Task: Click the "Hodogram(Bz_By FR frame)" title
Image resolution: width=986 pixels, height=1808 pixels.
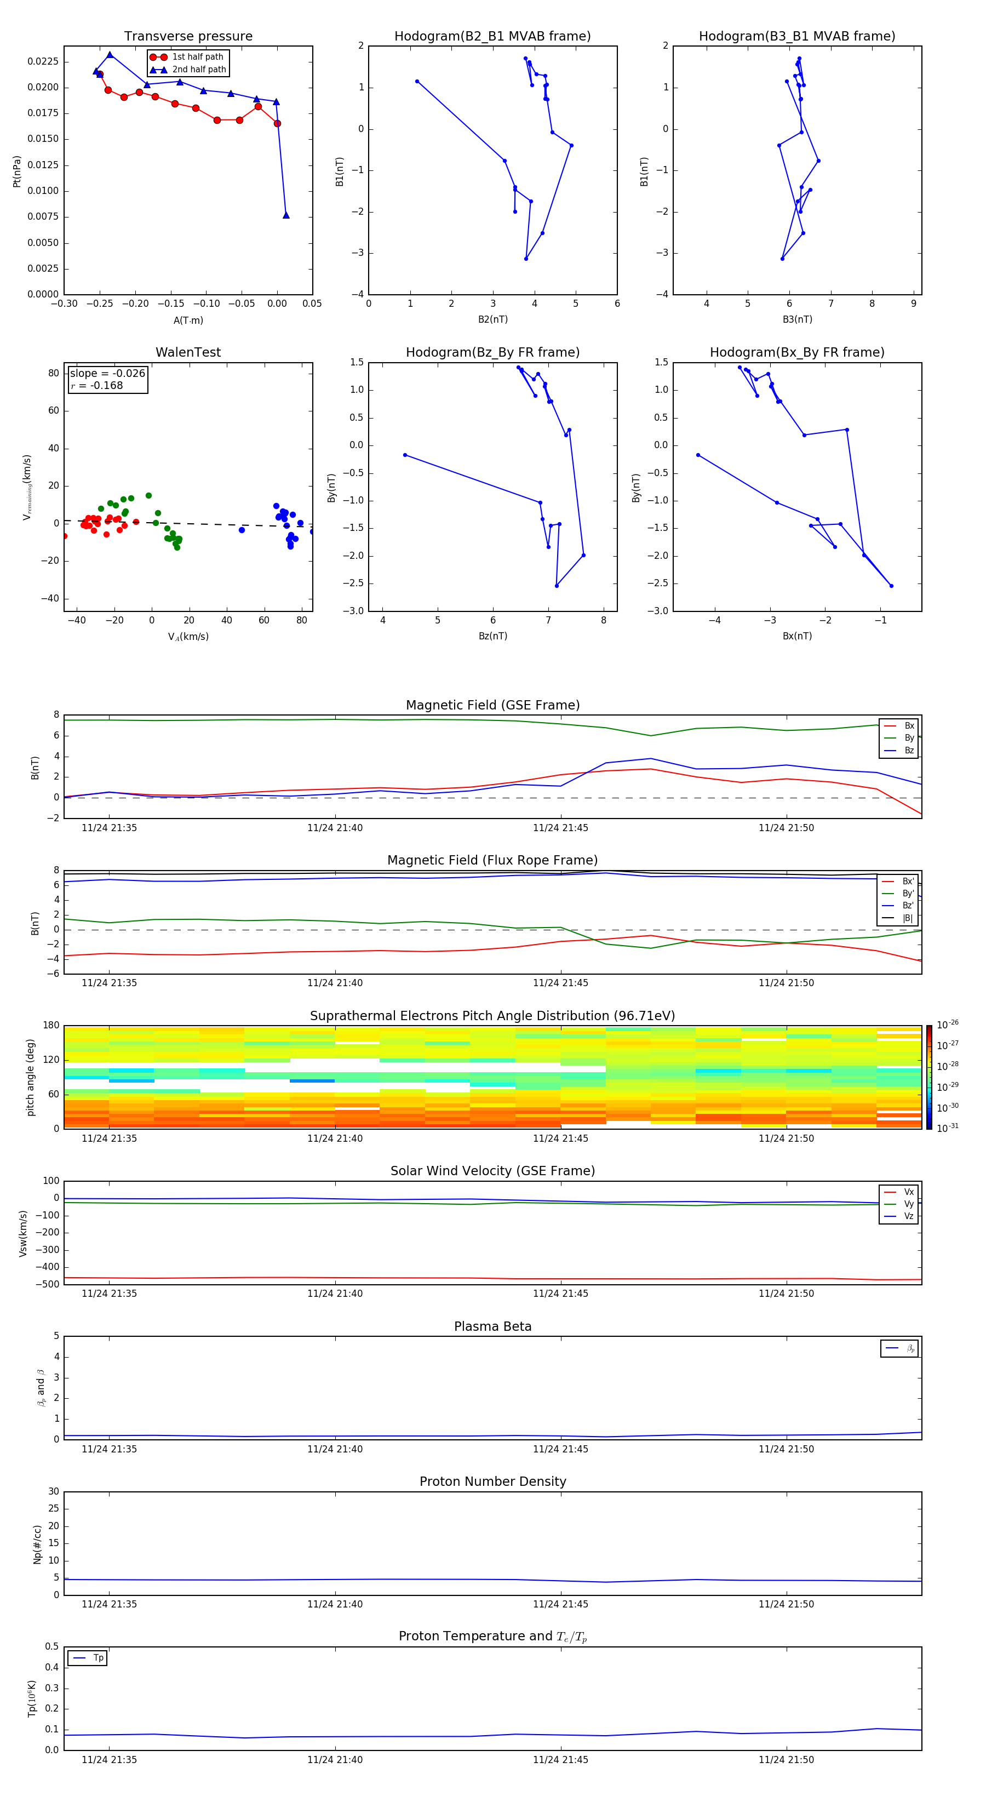Action: [492, 352]
